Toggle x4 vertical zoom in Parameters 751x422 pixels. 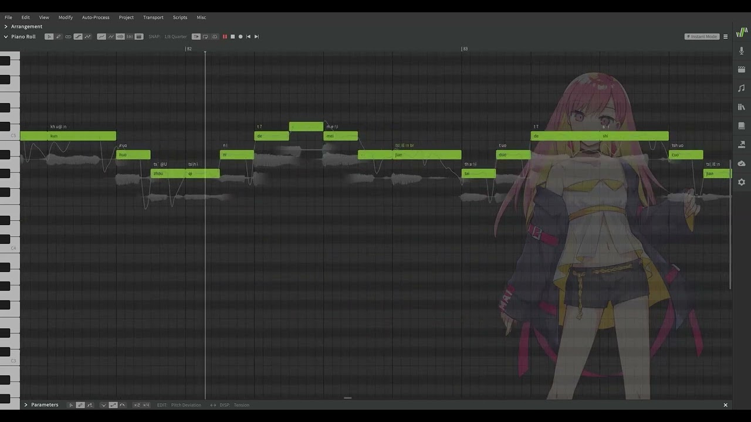pyautogui.click(x=146, y=405)
